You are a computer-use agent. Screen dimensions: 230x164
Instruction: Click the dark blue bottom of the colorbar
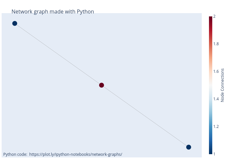[211, 152]
